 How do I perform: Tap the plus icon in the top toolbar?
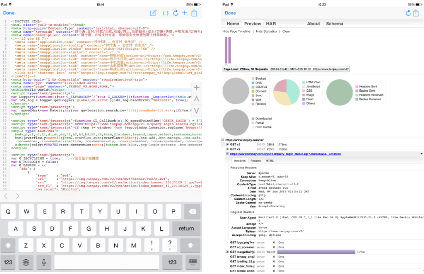[185, 13]
